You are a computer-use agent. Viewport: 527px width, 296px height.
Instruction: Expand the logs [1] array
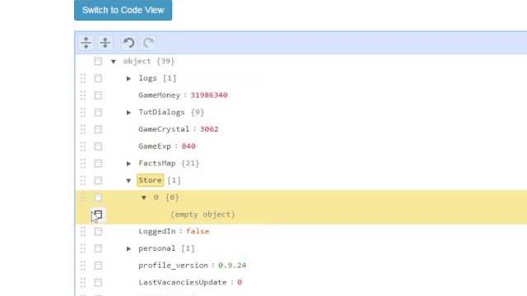128,79
